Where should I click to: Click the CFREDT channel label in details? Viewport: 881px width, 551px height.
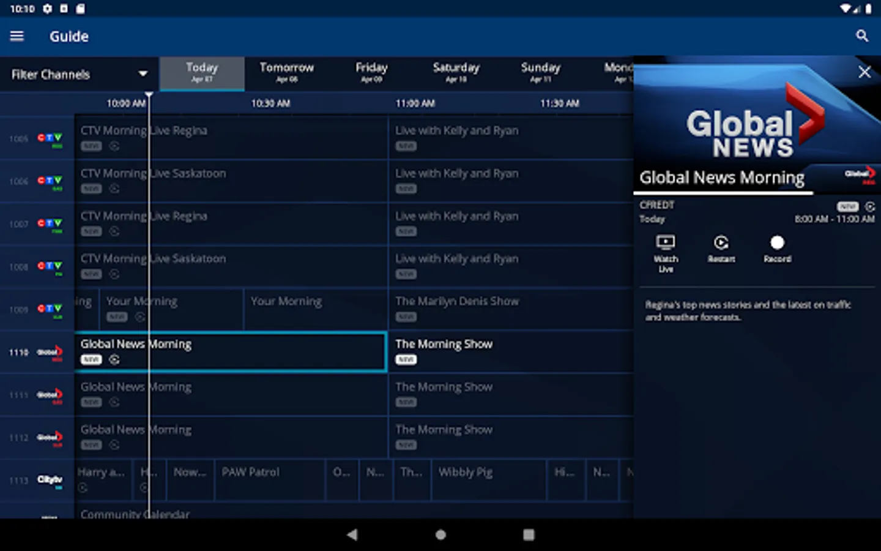(657, 204)
